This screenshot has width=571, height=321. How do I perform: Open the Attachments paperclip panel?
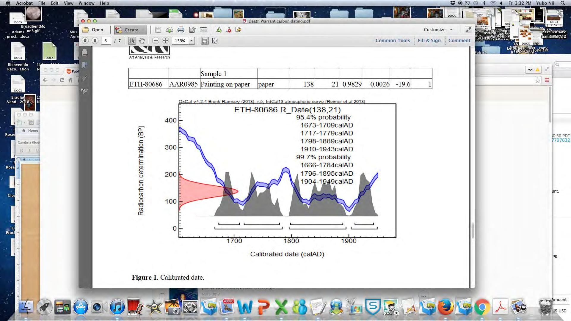pos(85,78)
